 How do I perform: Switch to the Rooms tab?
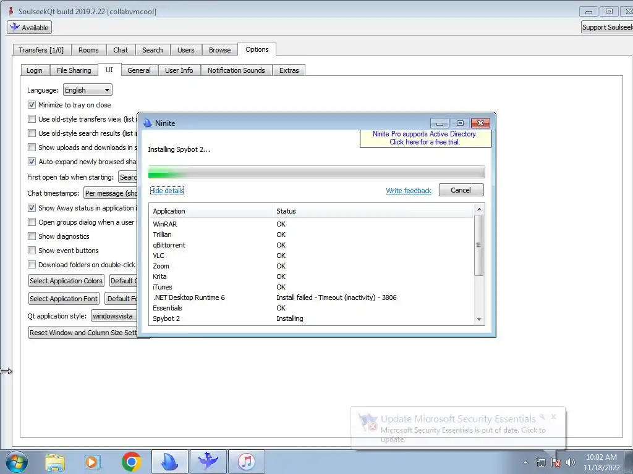[x=88, y=50]
